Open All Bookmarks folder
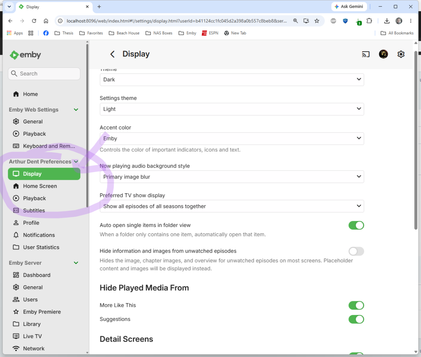The width and height of the screenshot is (421, 357). click(397, 33)
